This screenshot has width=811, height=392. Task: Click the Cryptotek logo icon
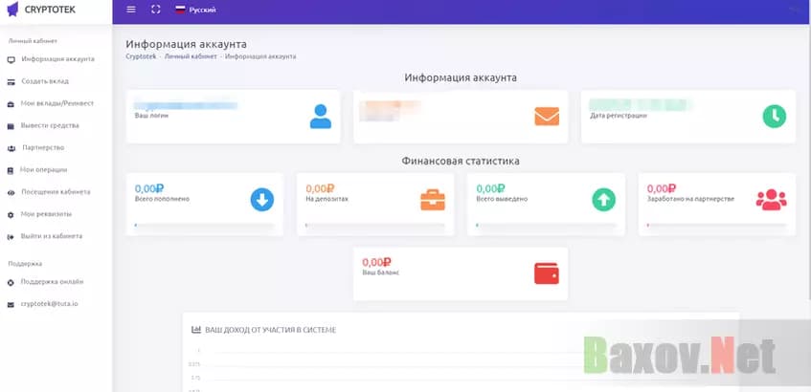point(13,10)
